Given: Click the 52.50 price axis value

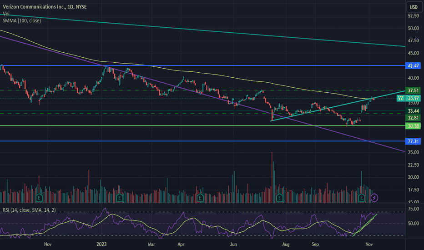Looking at the screenshot, I should coord(414,16).
